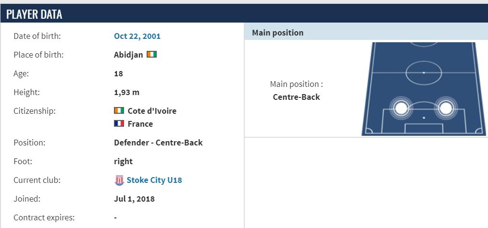Click the Foot value right

(x=123, y=161)
